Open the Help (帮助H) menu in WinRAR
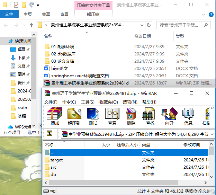The height and width of the screenshot is (195, 216). pyautogui.click(x=149, y=102)
